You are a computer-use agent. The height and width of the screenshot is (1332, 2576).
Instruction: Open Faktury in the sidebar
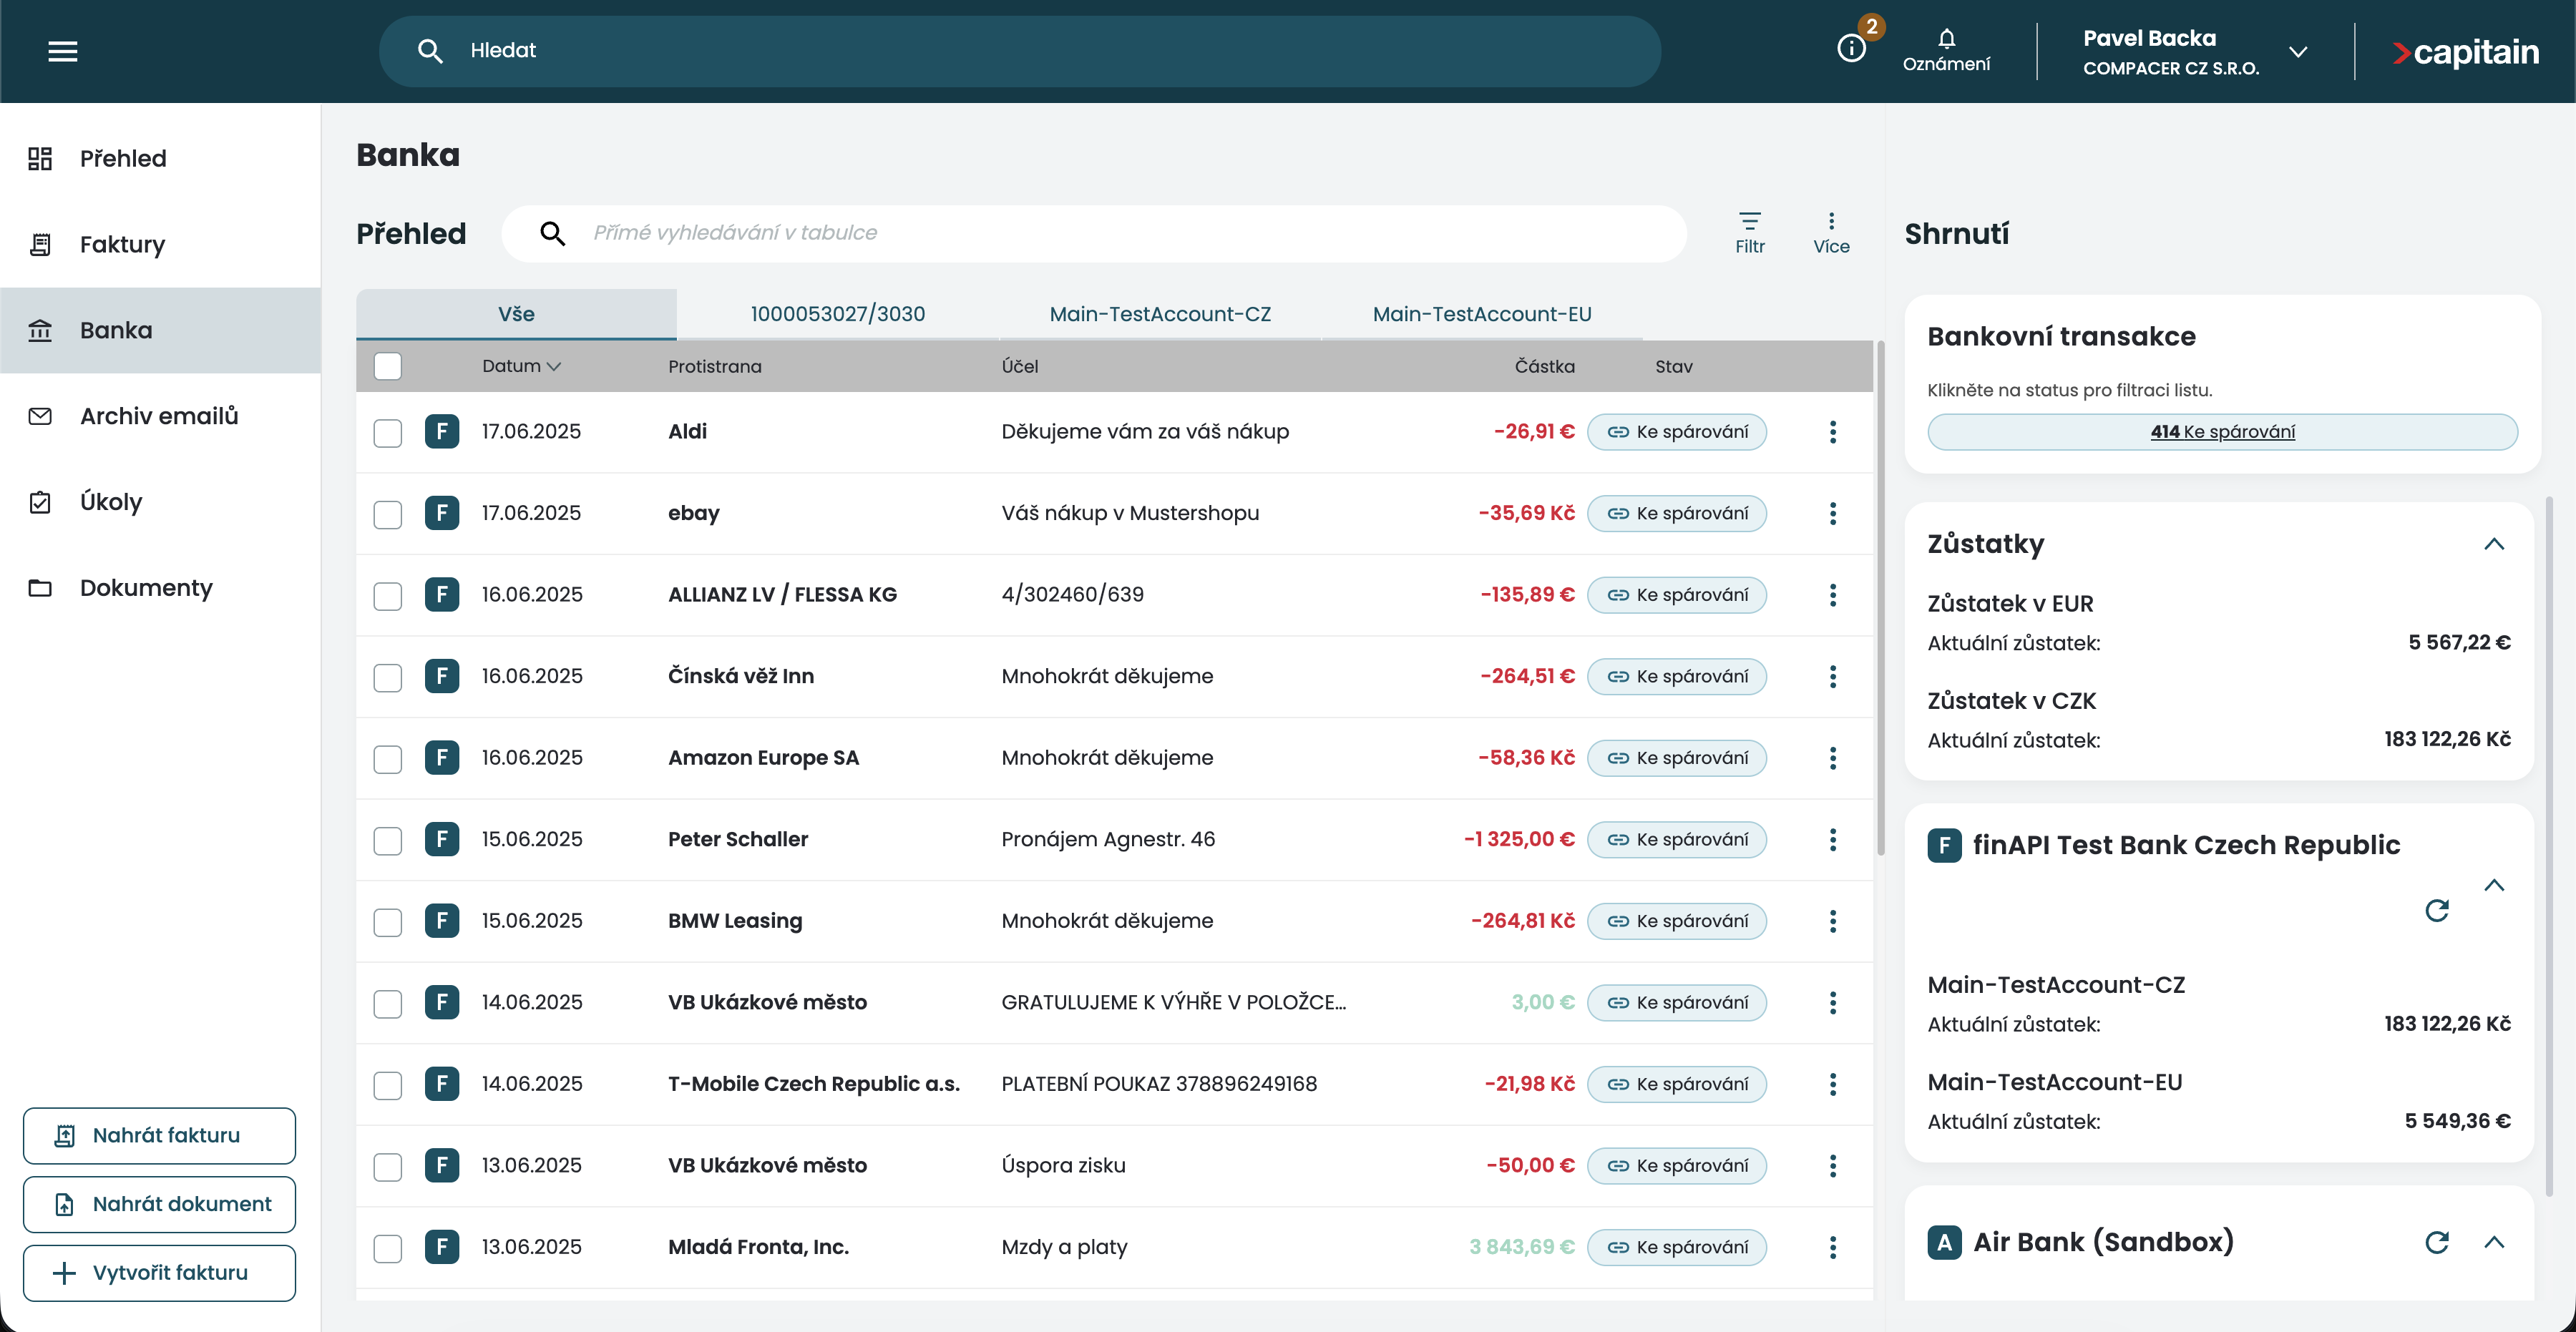[x=122, y=244]
